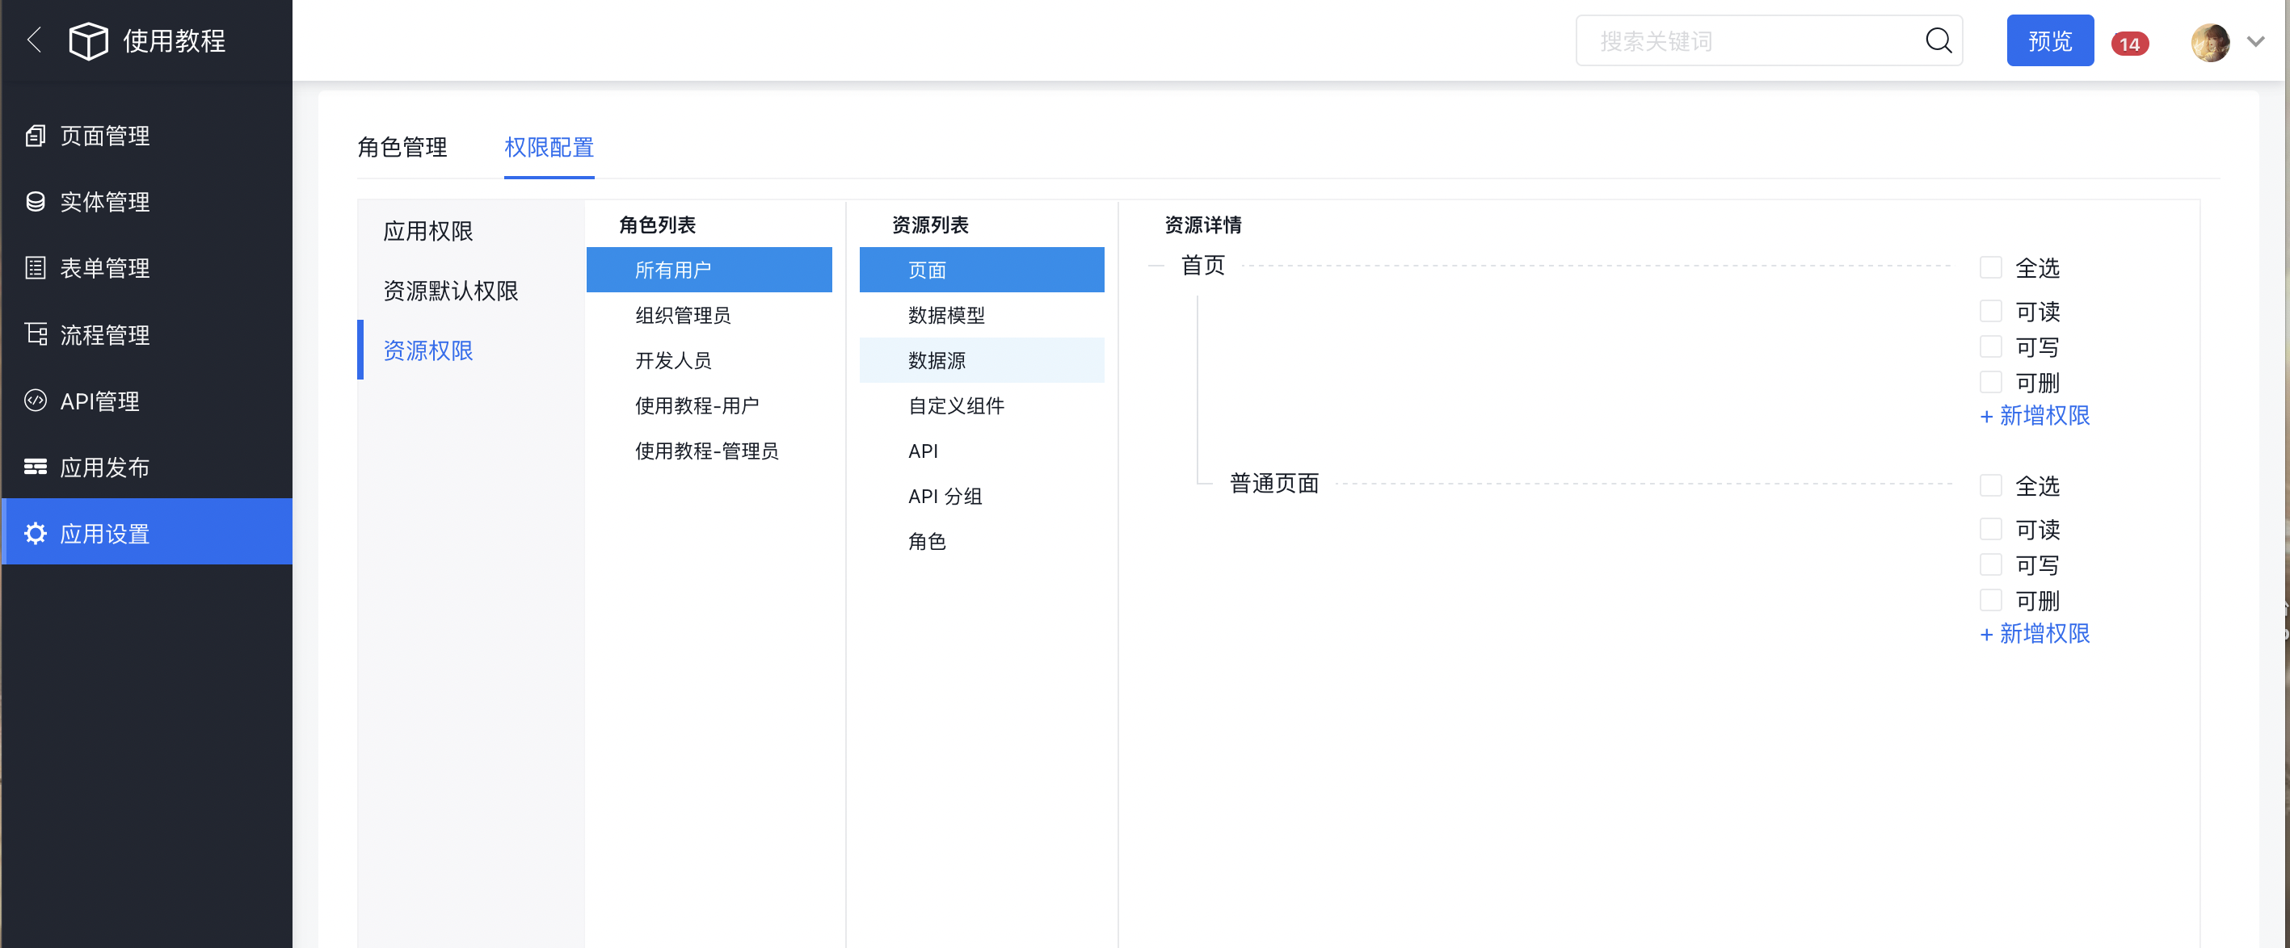Check 可删 for 首页
2290x948 pixels.
coord(1990,382)
